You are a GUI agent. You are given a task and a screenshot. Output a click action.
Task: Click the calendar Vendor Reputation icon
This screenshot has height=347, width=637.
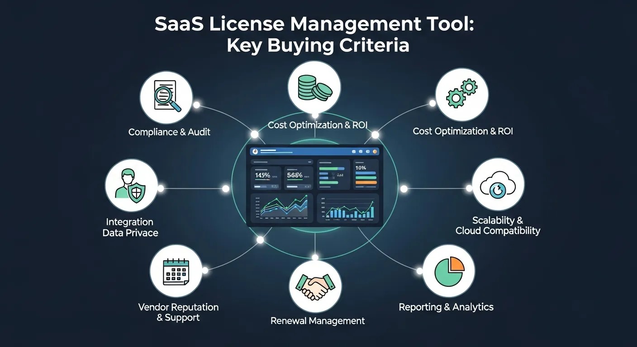pos(176,271)
